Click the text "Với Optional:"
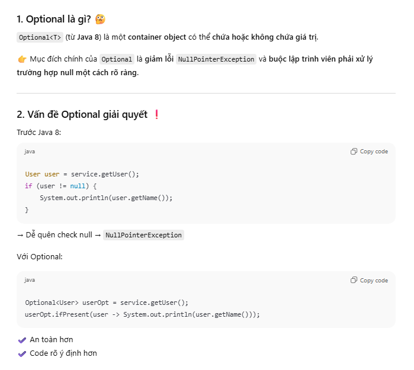This screenshot has height=370, width=414. tap(40, 256)
